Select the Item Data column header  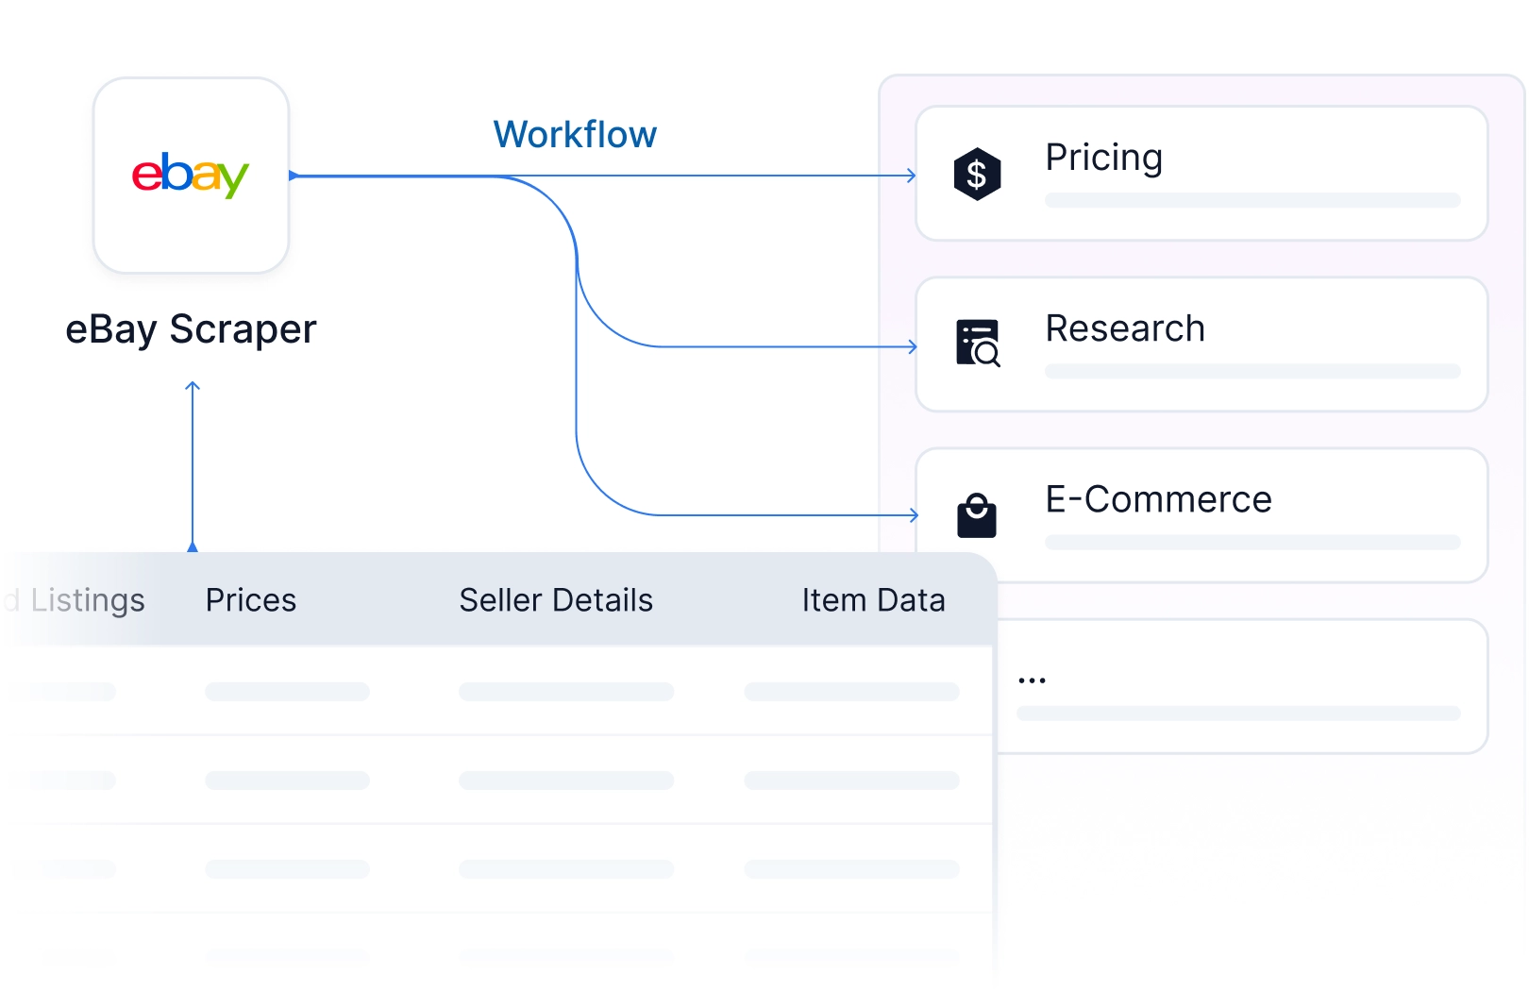[x=873, y=600]
